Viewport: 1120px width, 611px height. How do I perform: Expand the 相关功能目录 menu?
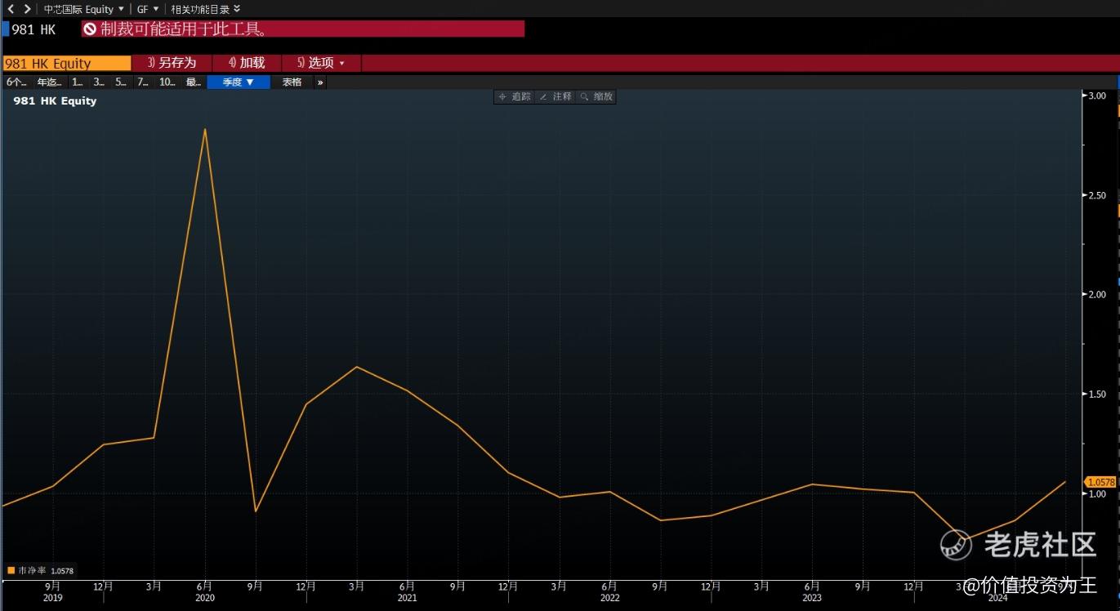coord(205,9)
